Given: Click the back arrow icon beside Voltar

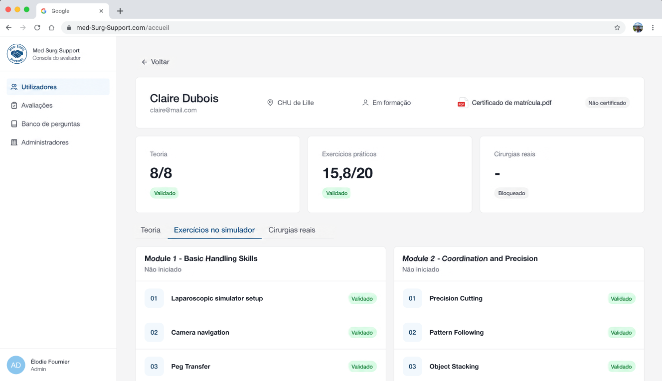Looking at the screenshot, I should coord(145,62).
